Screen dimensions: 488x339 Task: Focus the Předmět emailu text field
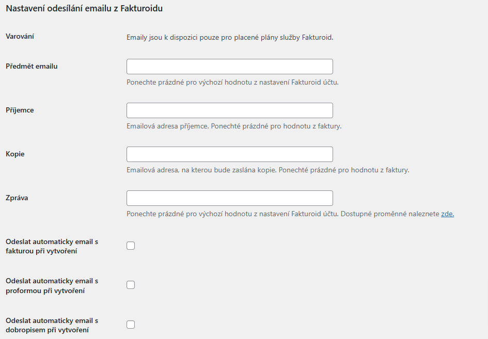click(x=230, y=67)
